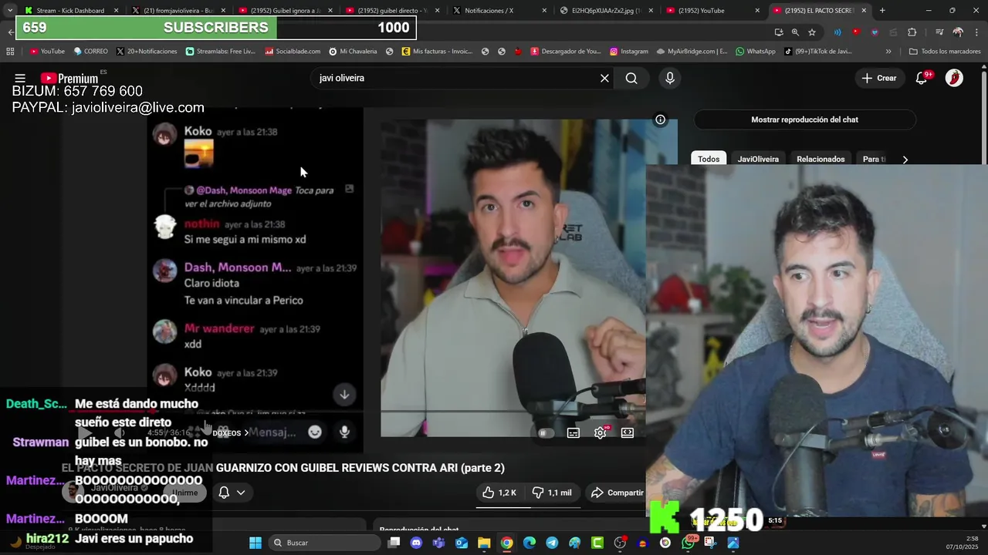The image size is (988, 555).
Task: Open WhatsApp bookmark in bar
Action: tap(756, 52)
